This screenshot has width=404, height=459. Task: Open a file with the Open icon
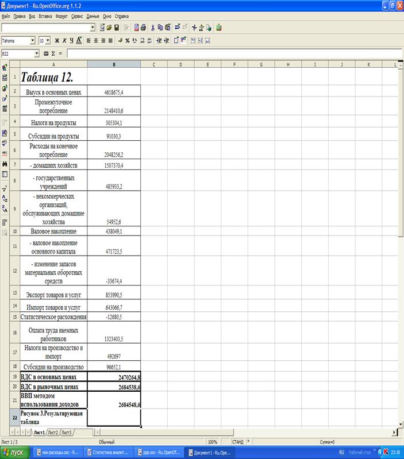[109, 28]
